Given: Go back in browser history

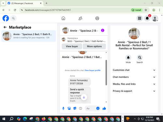Looking at the screenshot, I should click(4, 10).
